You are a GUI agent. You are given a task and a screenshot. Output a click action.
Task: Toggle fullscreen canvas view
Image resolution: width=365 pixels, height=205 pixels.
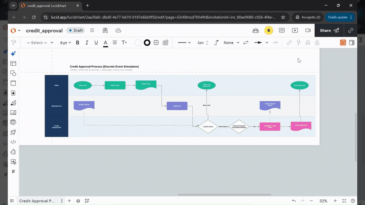pos(344,201)
